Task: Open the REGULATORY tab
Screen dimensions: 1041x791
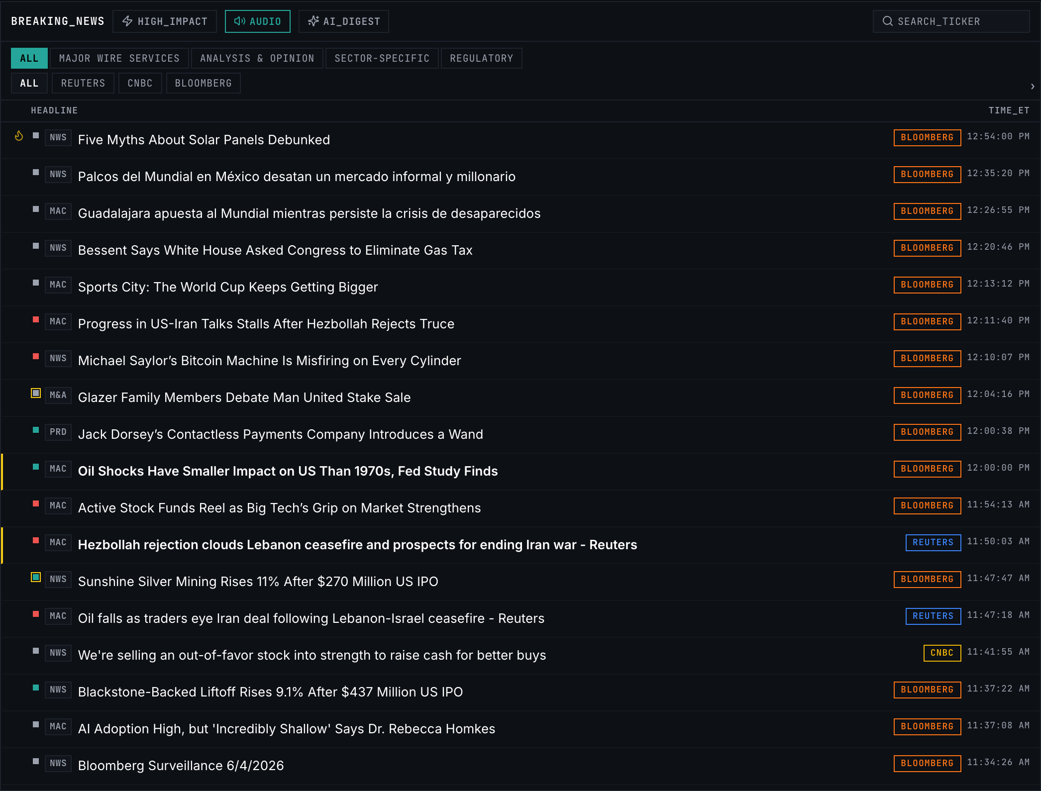Action: click(x=482, y=58)
